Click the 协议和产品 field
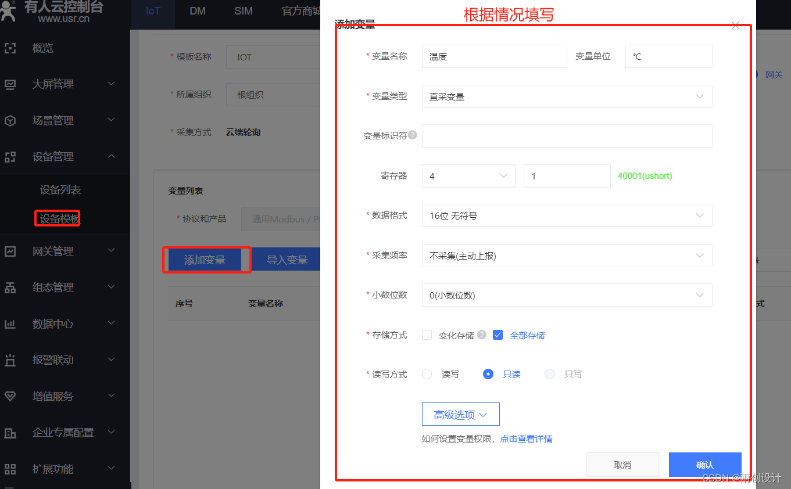791x489 pixels. tap(281, 220)
